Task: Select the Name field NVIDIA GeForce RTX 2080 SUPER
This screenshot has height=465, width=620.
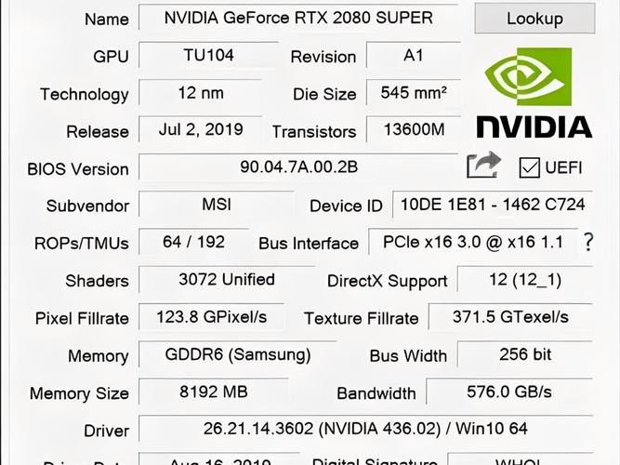Action: [x=298, y=18]
